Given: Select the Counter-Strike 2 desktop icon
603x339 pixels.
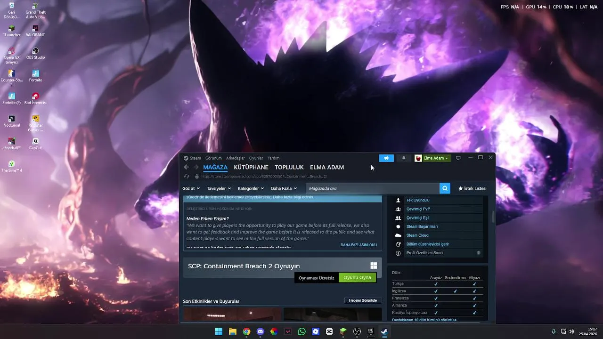Looking at the screenshot, I should (x=12, y=78).
